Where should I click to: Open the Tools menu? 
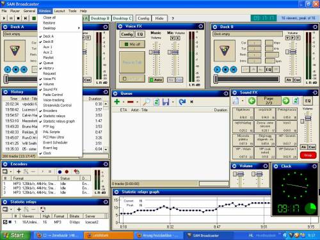coord(72,11)
